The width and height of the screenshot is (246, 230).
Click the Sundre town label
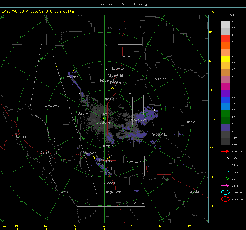(83, 113)
